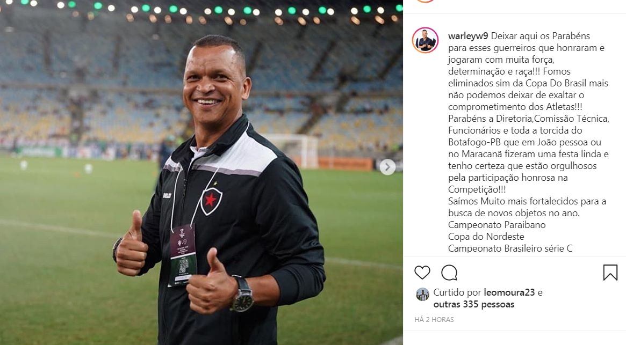Viewport: 626px width, 345px height.
Task: Open warleyw9's round profile picture
Action: coord(425,40)
